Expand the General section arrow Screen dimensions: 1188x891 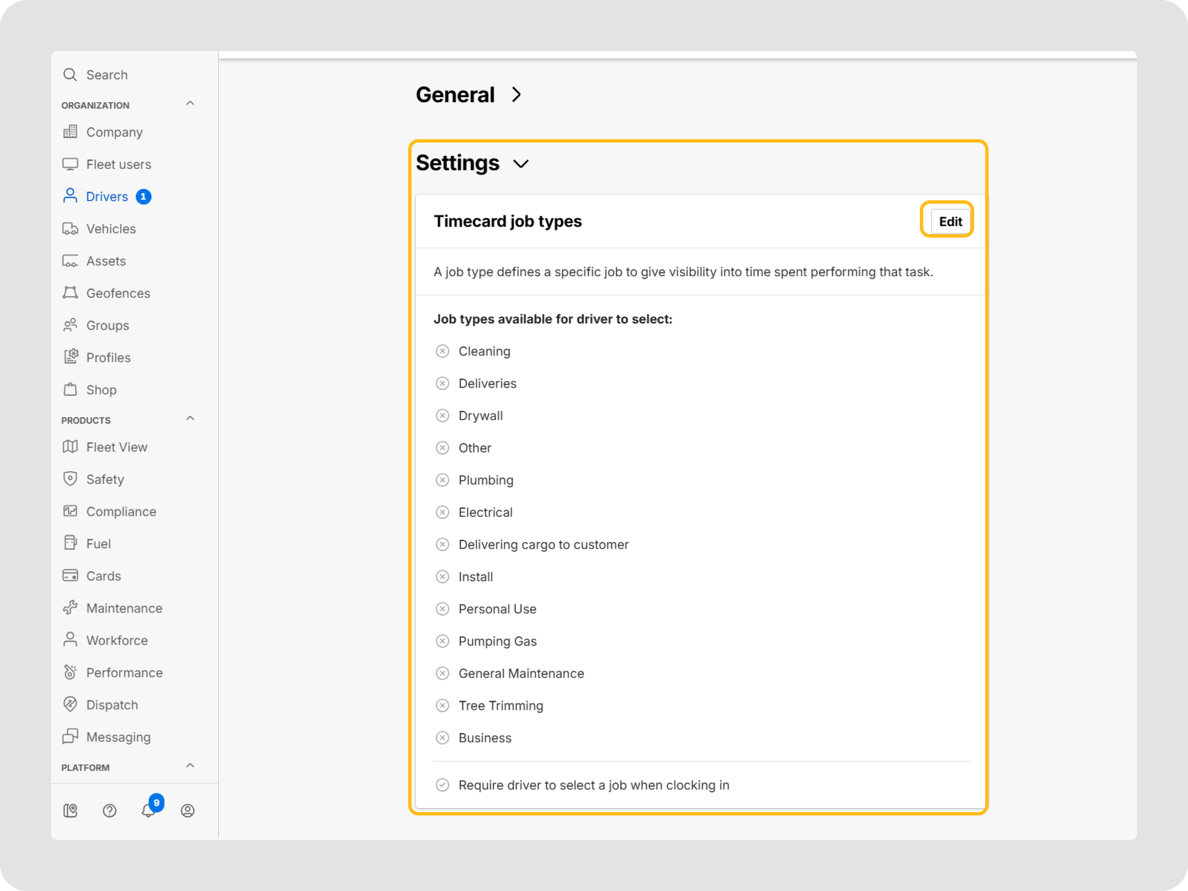coord(516,95)
